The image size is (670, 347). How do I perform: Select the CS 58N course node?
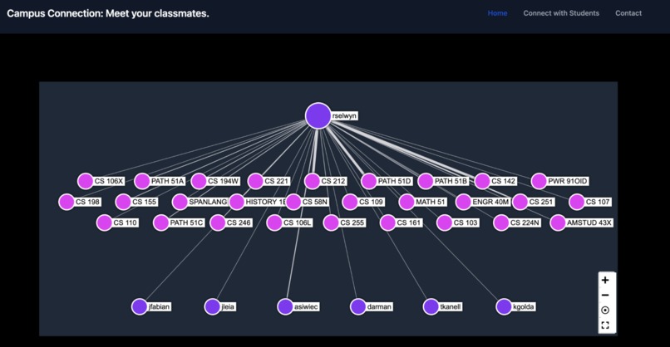(x=293, y=202)
